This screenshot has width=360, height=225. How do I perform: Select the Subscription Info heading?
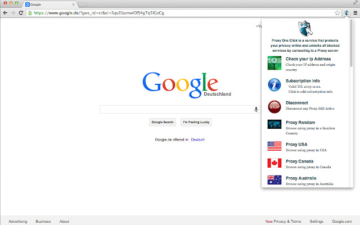point(303,81)
